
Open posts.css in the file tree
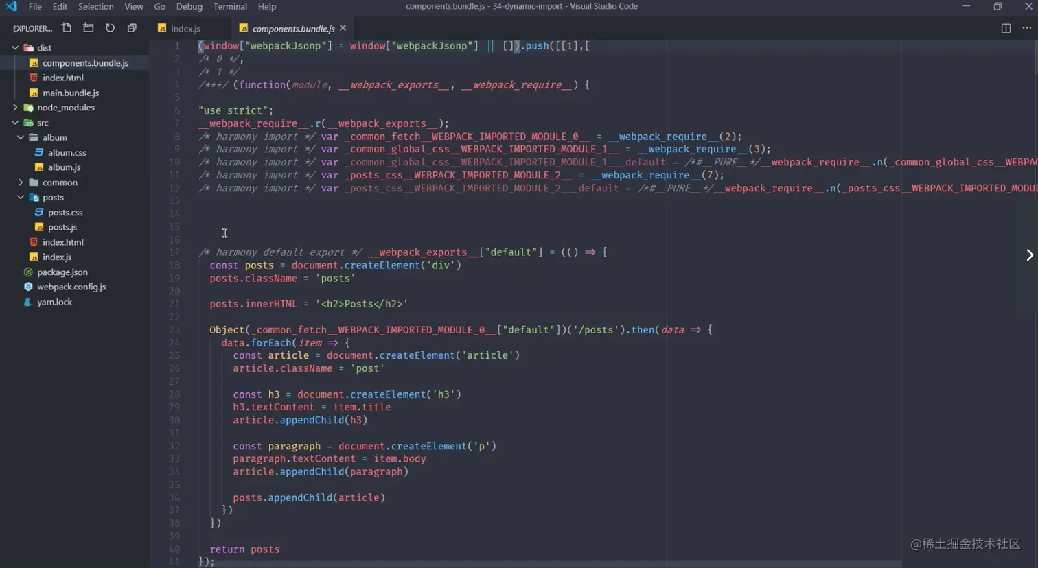[65, 212]
